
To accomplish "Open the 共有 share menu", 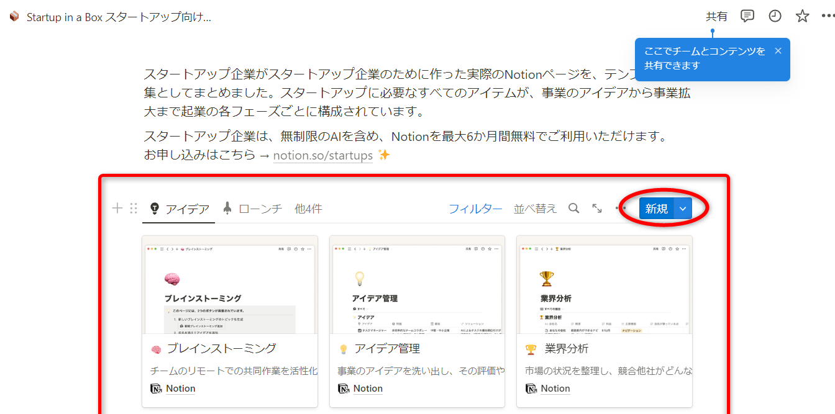I will (716, 16).
